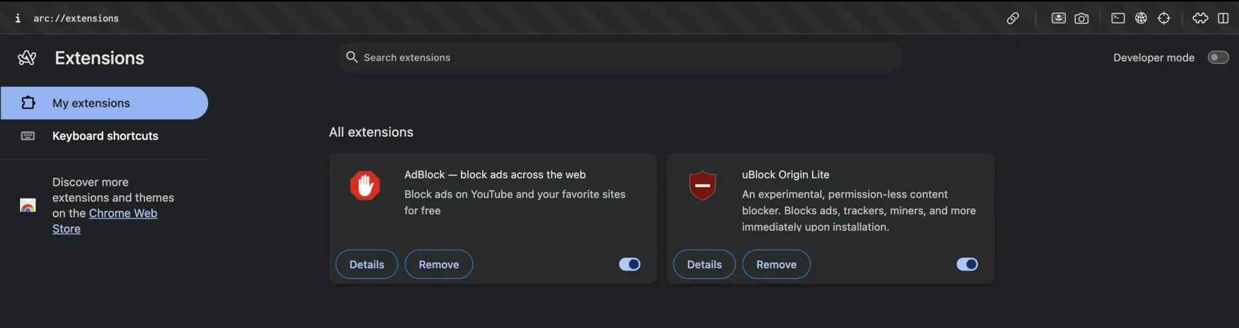Remove uBlock Origin Lite extension
This screenshot has width=1239, height=328.
[776, 264]
